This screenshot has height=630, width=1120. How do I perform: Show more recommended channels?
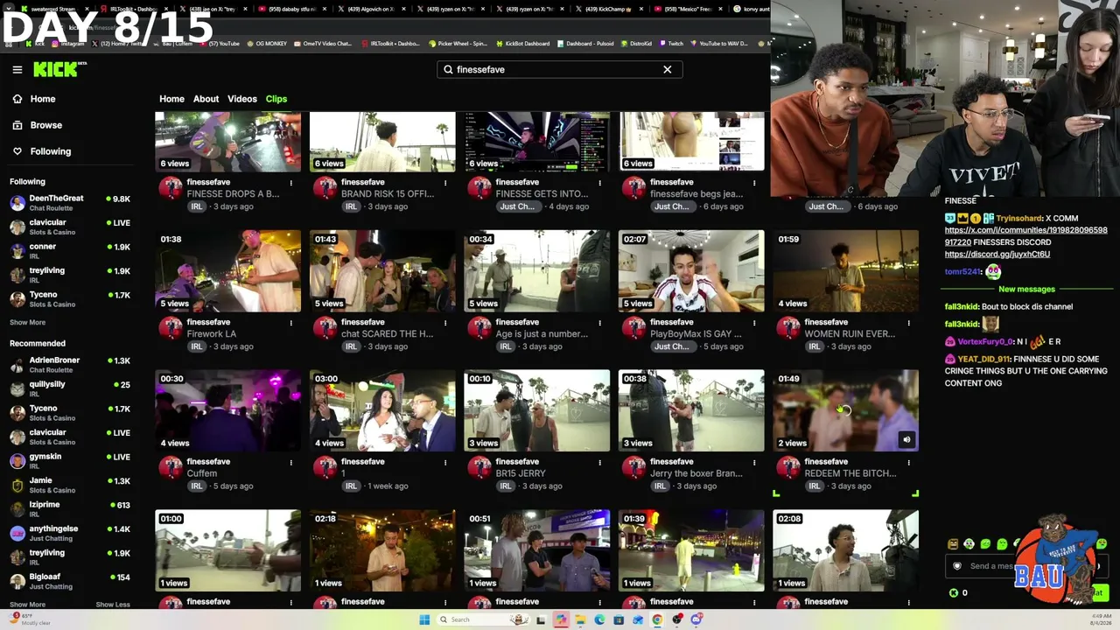[27, 605]
